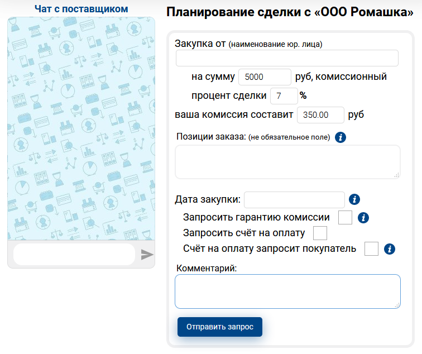This screenshot has height=354, width=422.
Task: Click the commission percent field showing 7
Action: [x=284, y=96]
